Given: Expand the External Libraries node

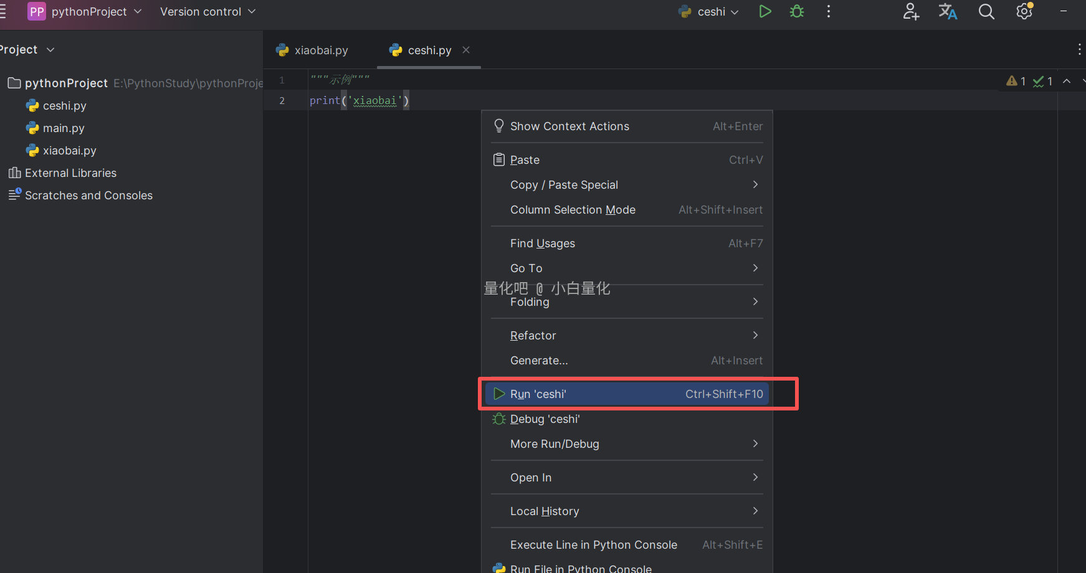Looking at the screenshot, I should click(x=70, y=173).
